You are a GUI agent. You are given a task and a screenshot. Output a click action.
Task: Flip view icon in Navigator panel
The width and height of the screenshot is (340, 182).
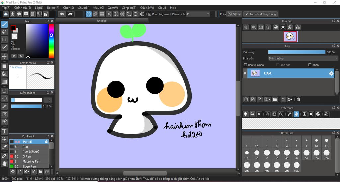pos(298,27)
